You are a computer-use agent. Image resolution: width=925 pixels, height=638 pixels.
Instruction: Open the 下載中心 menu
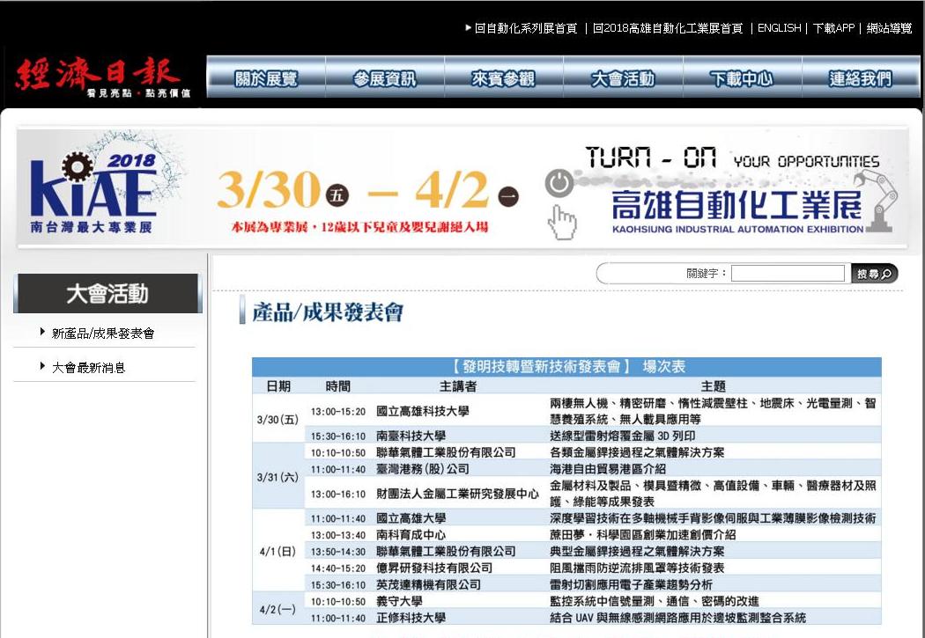tap(742, 77)
